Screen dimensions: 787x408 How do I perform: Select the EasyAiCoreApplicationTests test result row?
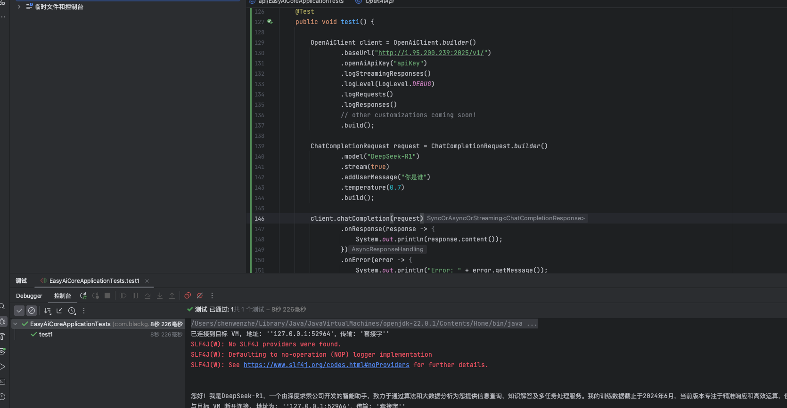pyautogui.click(x=98, y=324)
